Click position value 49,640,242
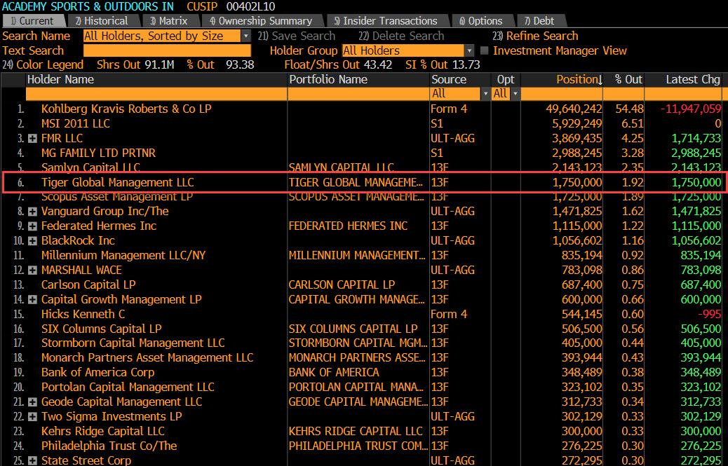728x466 pixels. click(574, 109)
